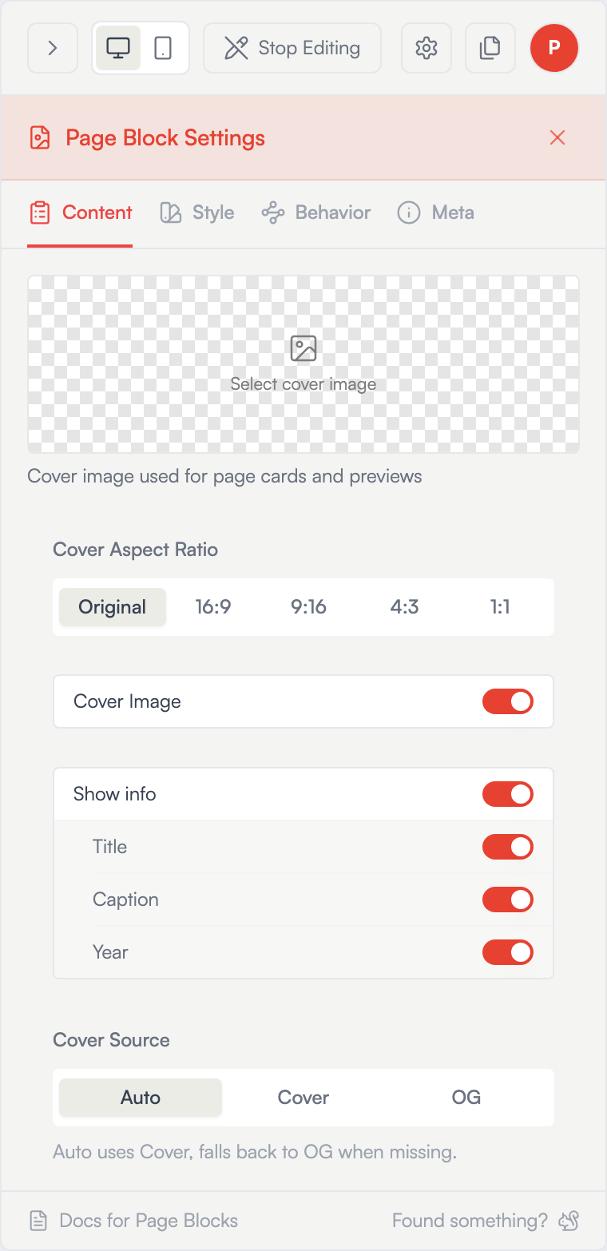Switch to desktop preview icon
The height and width of the screenshot is (1251, 607).
[118, 48]
